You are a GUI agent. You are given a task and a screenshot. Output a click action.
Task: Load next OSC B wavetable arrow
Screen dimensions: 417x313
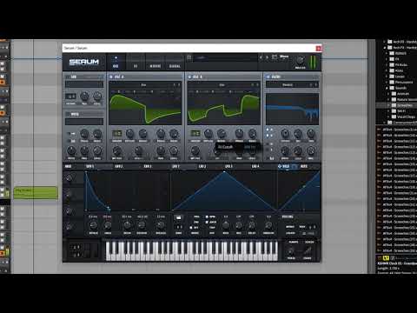pyautogui.click(x=257, y=85)
